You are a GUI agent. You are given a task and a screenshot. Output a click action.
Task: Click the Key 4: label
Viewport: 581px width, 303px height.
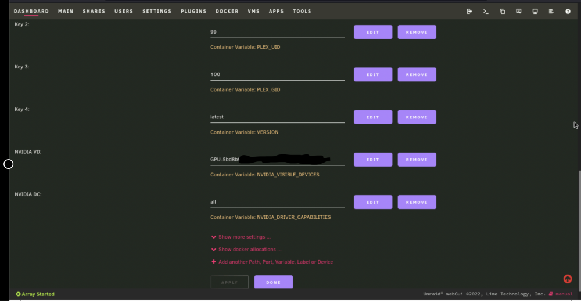(22, 109)
